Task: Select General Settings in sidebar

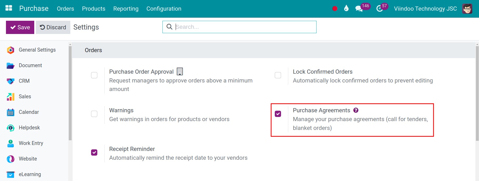Action: [37, 50]
